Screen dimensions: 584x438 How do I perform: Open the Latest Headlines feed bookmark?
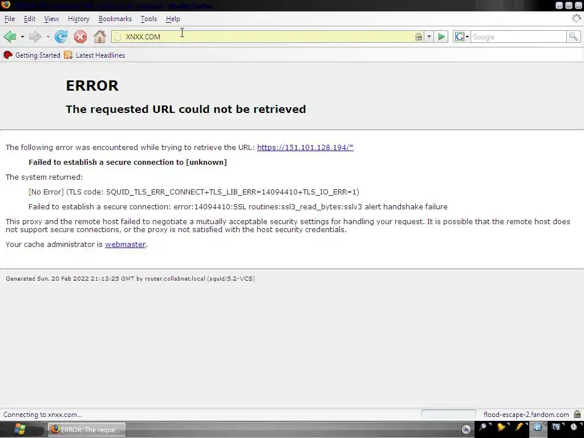click(95, 55)
